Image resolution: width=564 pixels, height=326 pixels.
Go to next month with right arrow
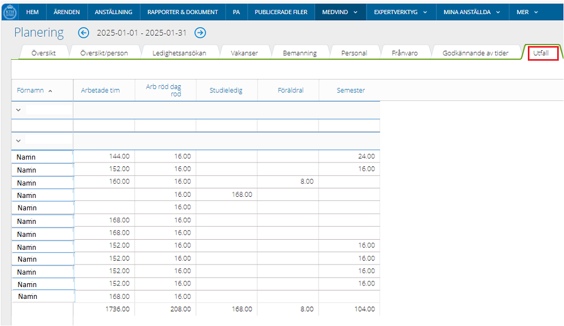[200, 33]
